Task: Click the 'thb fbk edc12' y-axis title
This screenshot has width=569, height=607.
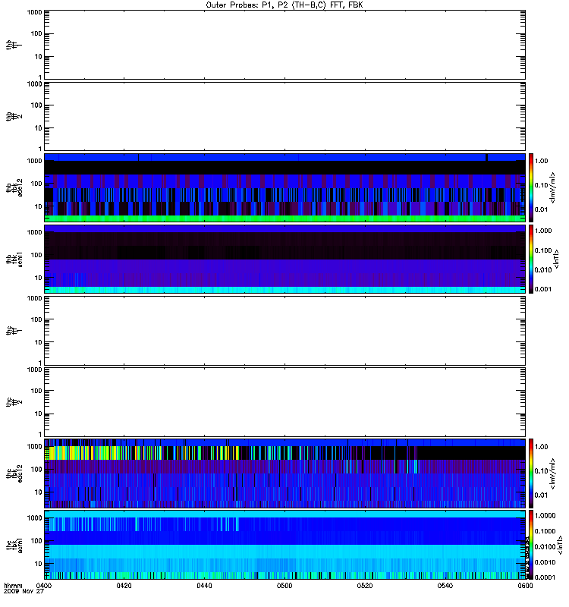Action: pyautogui.click(x=14, y=187)
